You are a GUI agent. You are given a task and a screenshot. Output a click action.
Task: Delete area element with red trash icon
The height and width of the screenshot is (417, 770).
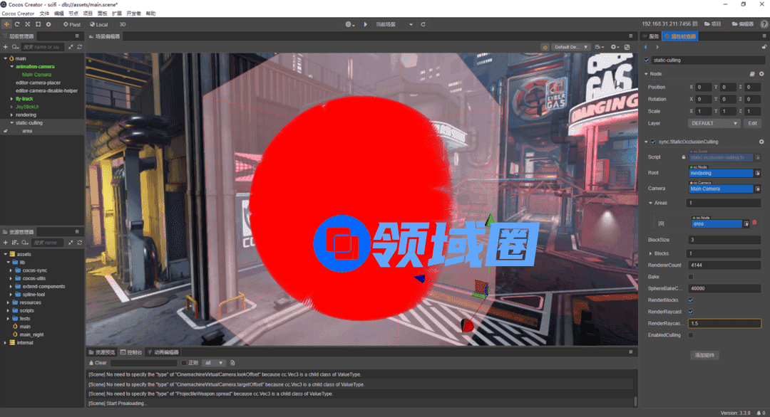754,223
